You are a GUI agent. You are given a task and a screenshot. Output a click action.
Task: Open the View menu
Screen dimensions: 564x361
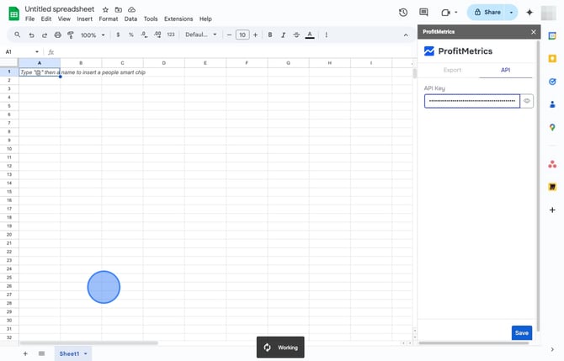tap(64, 19)
